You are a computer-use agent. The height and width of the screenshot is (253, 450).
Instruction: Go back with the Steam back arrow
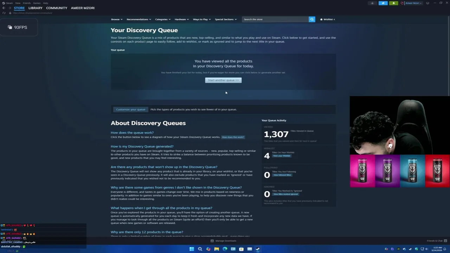point(4,8)
